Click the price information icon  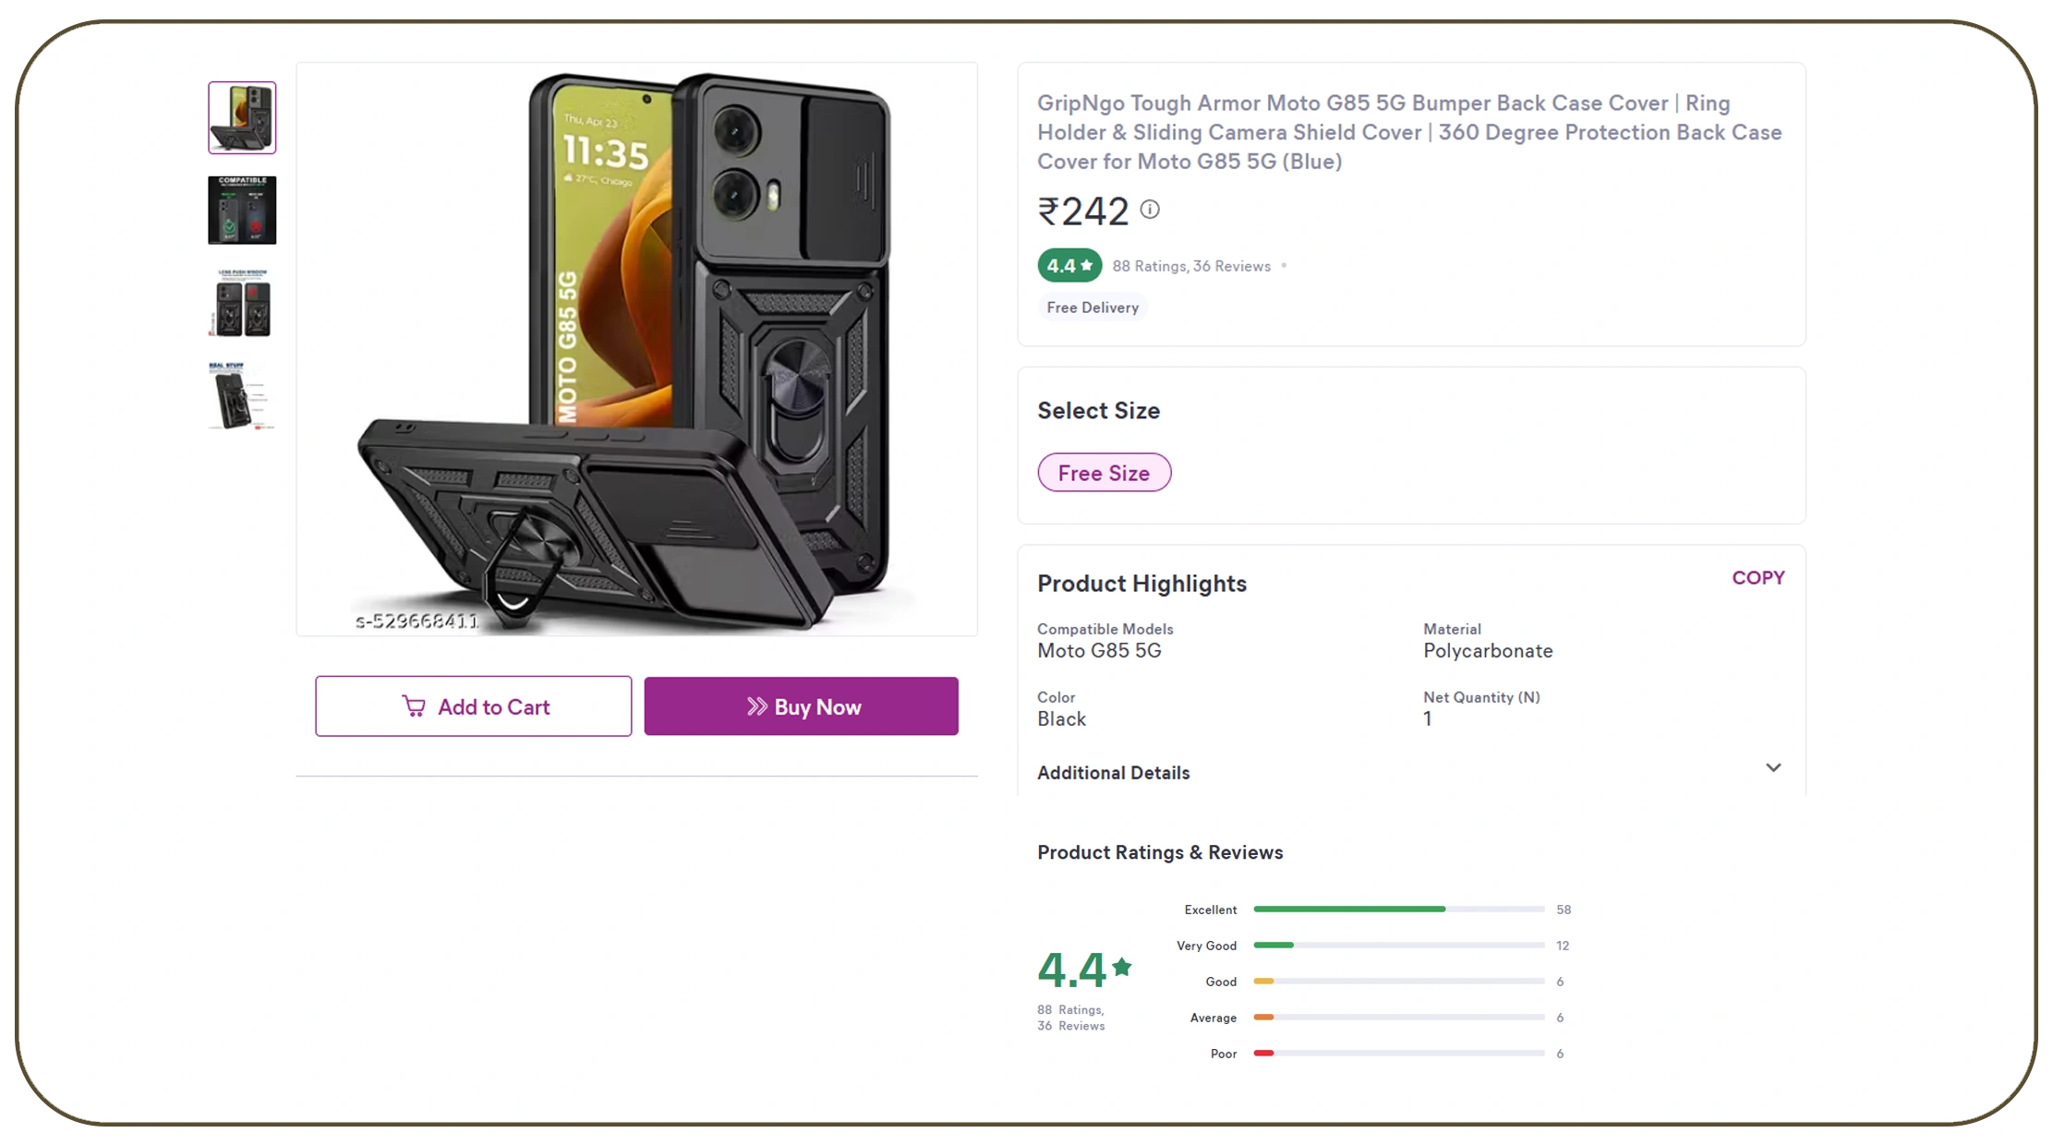pos(1150,210)
